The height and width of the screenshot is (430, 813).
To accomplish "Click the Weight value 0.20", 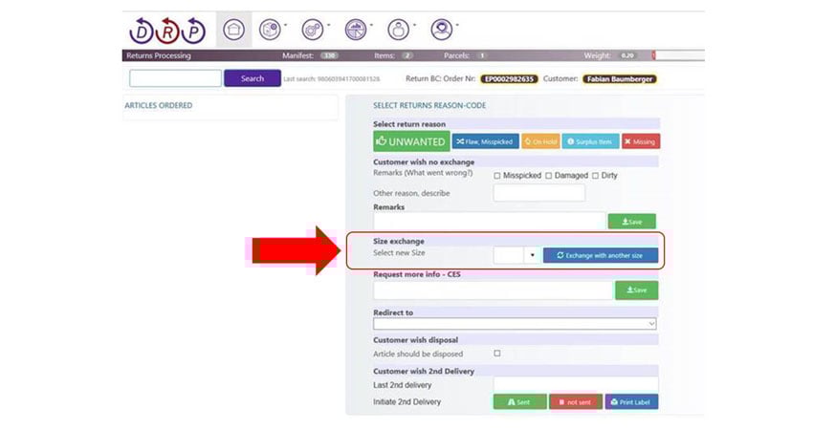I will pyautogui.click(x=627, y=55).
